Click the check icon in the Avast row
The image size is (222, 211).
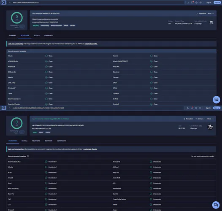[46, 183]
